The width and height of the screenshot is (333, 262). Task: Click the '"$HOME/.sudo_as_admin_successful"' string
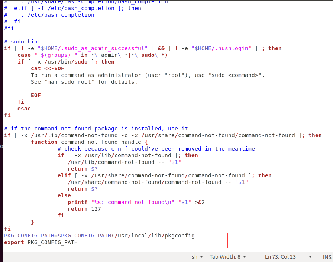click(93, 48)
